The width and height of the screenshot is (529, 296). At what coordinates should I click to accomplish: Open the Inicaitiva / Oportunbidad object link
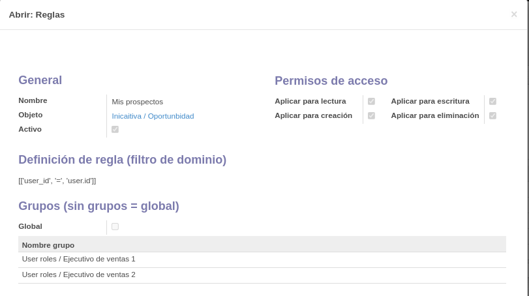(x=153, y=116)
